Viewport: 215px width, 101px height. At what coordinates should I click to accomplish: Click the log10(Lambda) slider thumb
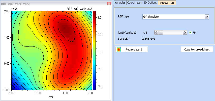tap(161, 33)
